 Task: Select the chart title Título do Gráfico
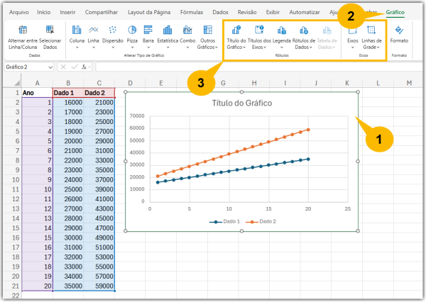click(x=241, y=104)
